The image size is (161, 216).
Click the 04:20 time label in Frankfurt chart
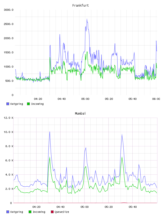point(38,99)
